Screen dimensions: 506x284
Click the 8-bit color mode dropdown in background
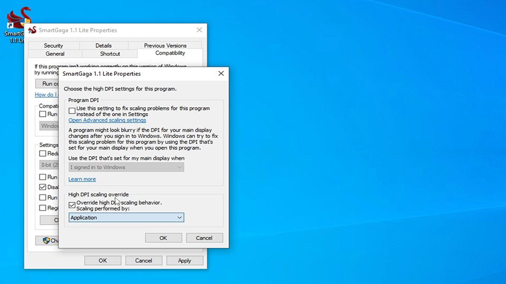(49, 165)
